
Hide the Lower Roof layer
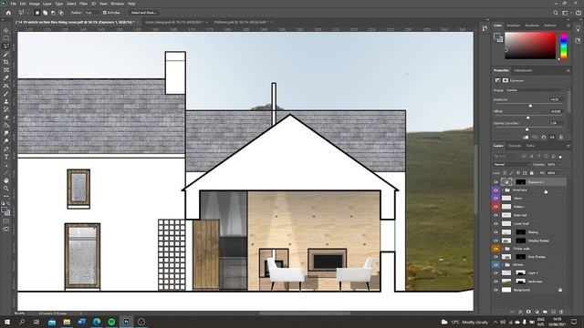click(495, 223)
